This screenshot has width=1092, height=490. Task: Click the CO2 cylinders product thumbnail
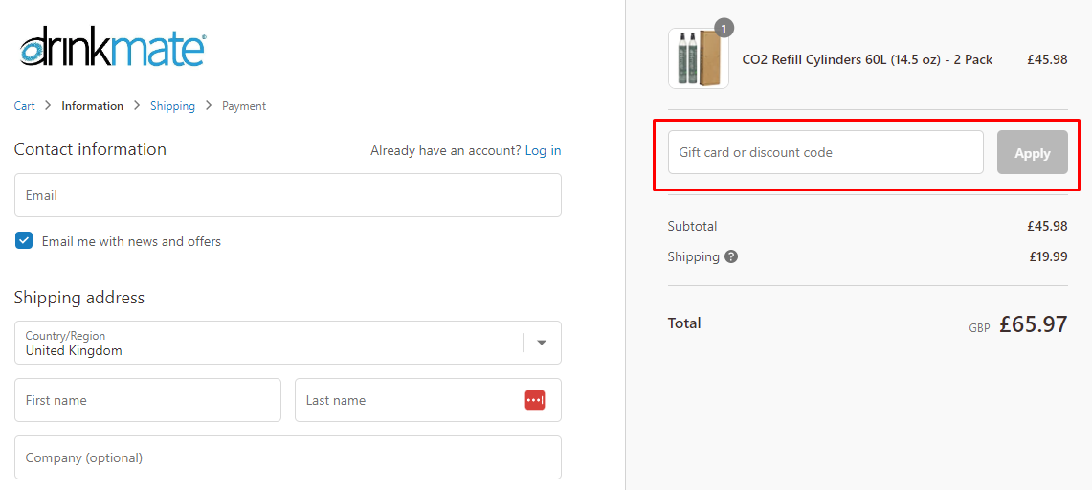tap(699, 58)
